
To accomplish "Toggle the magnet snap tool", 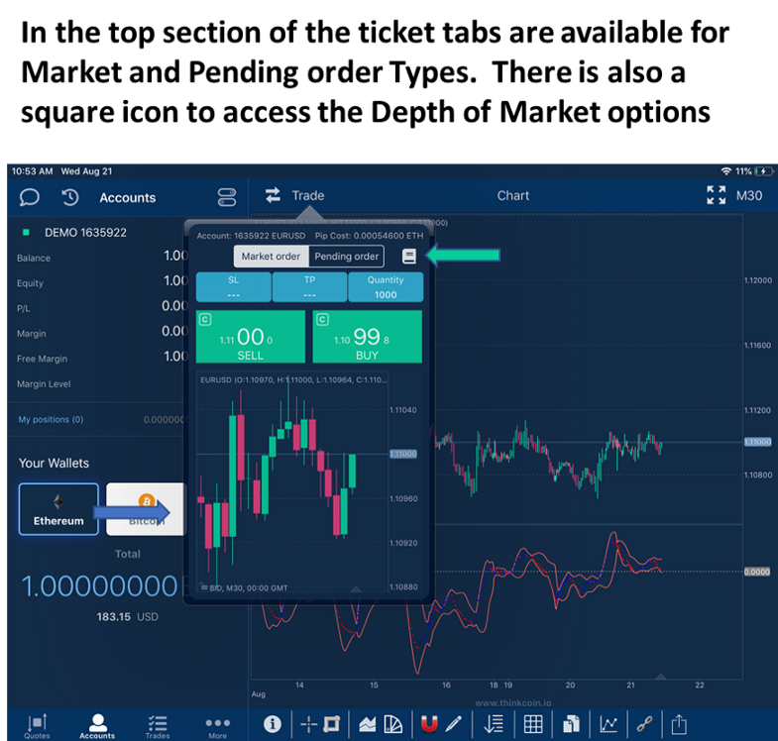I will [429, 724].
